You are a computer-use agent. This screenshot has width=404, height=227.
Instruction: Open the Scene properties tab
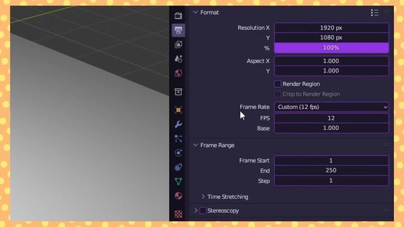pos(178,59)
